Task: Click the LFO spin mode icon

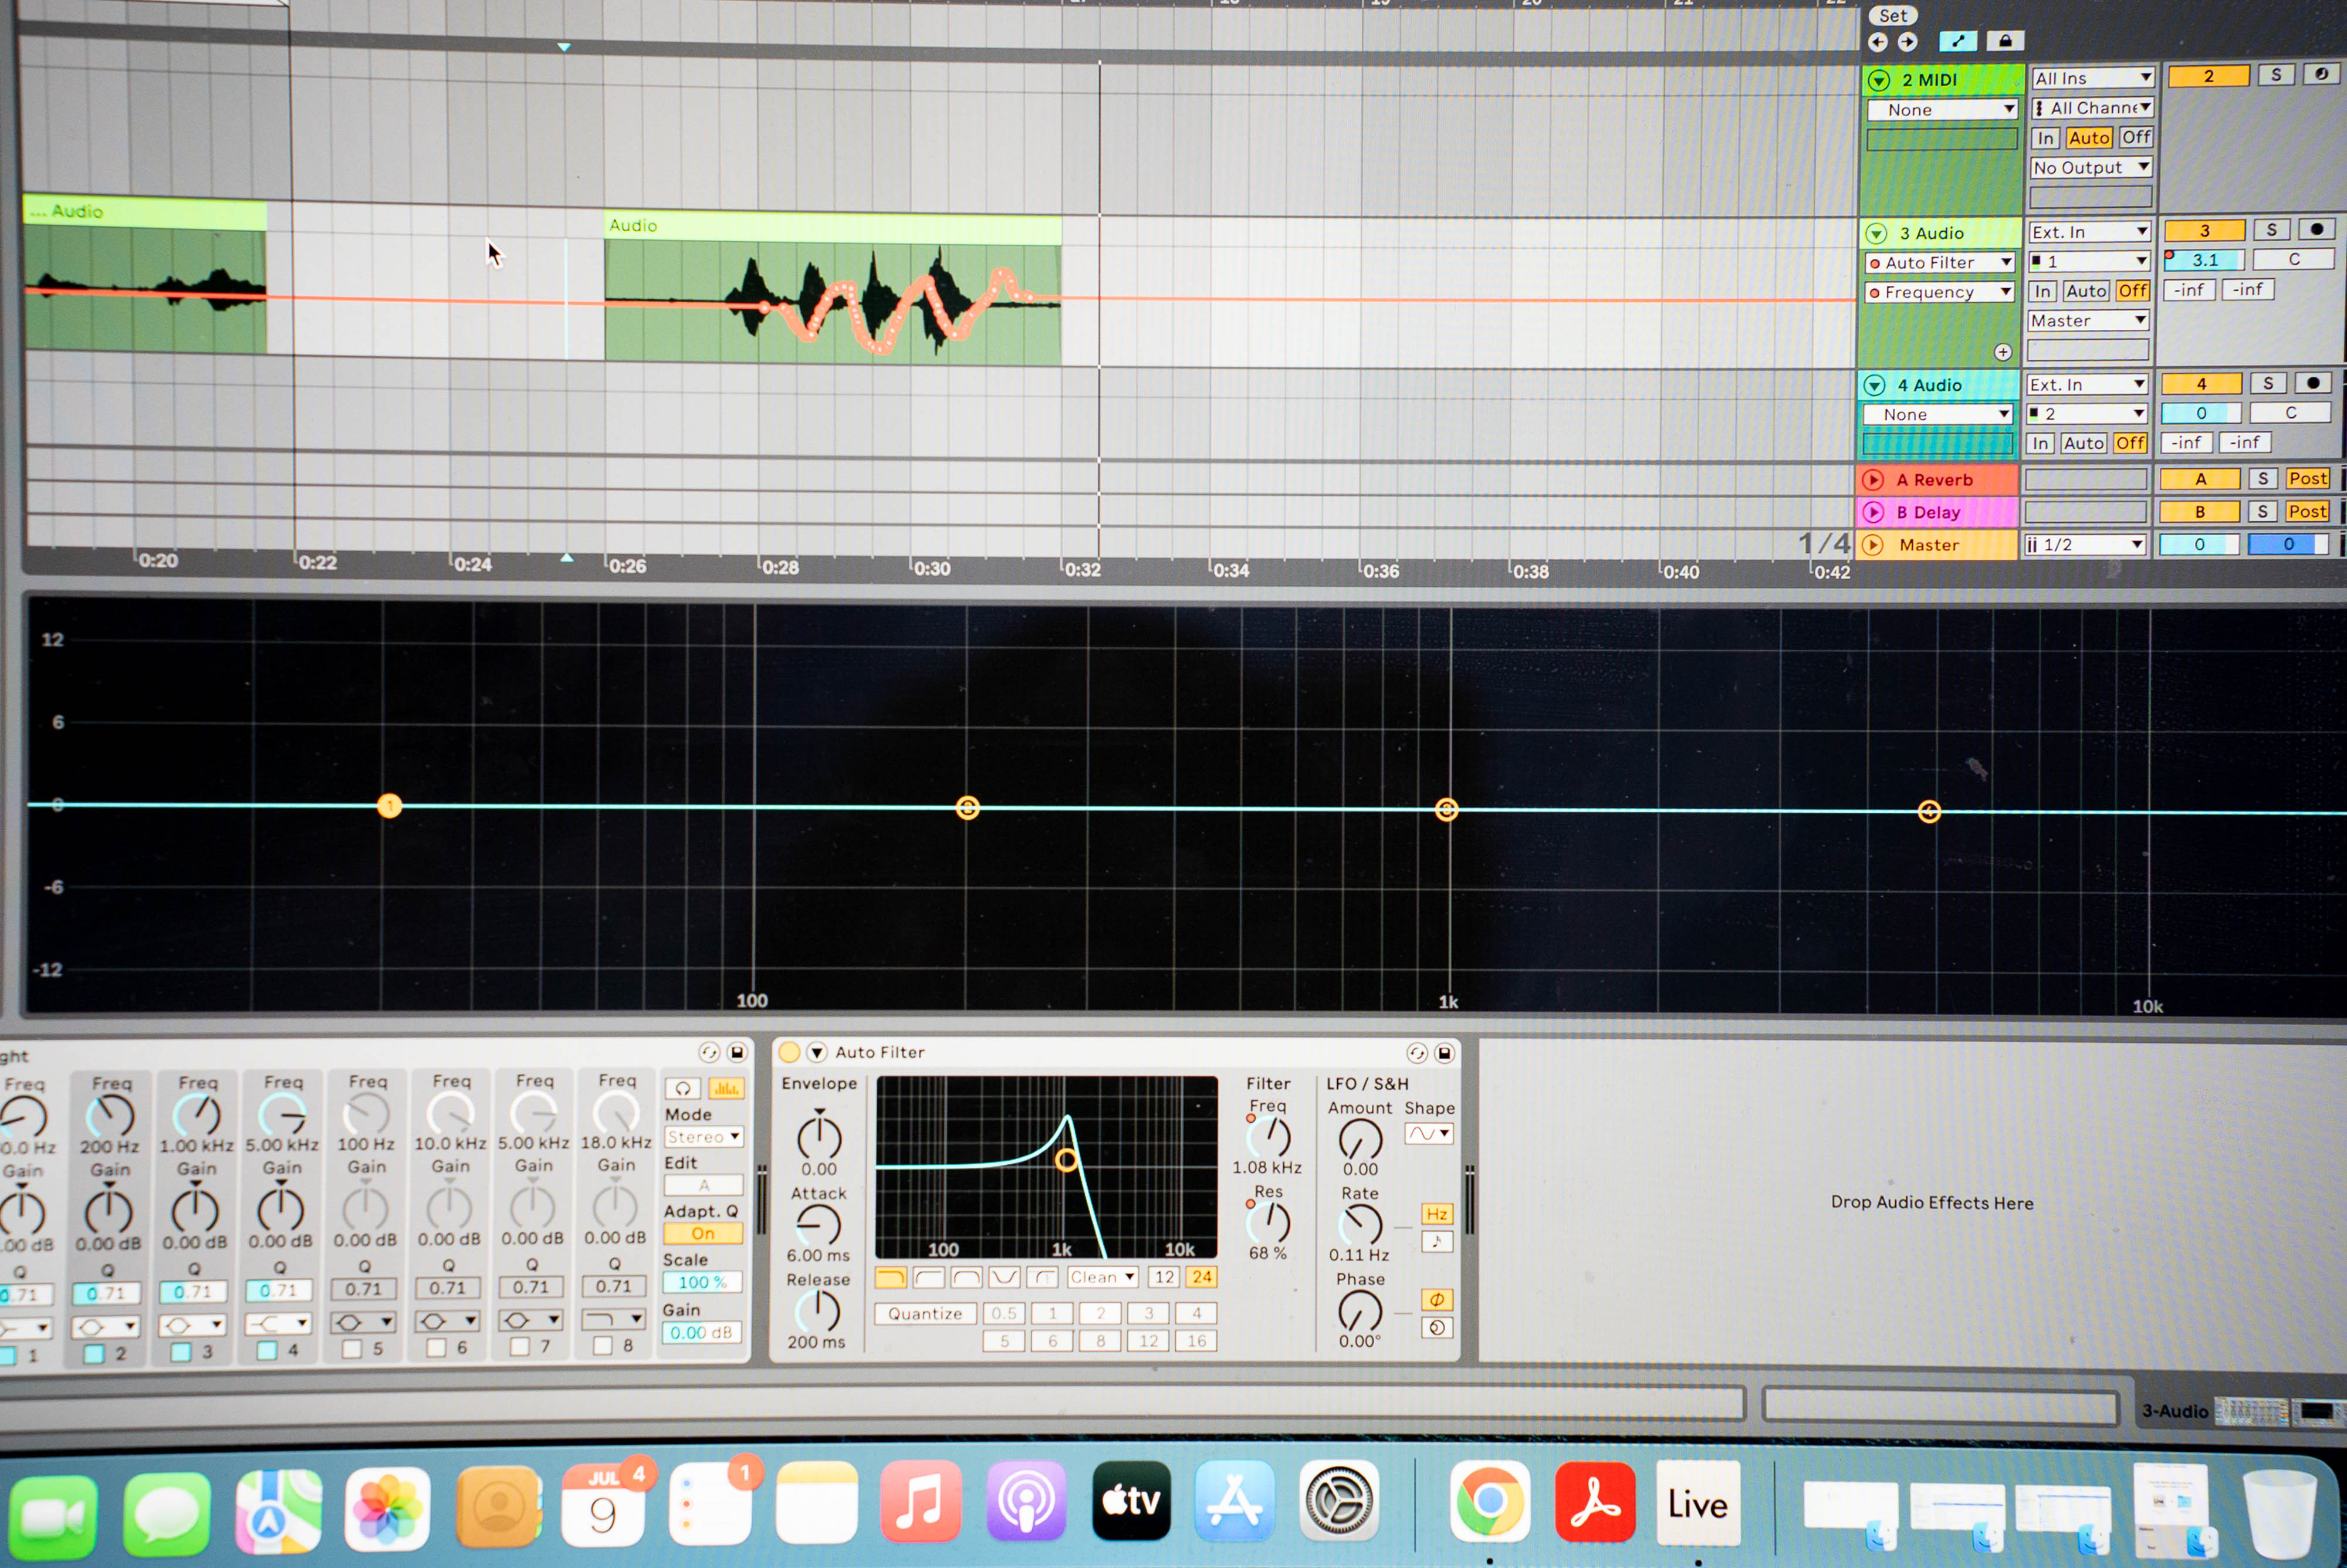Action: (x=1436, y=1328)
